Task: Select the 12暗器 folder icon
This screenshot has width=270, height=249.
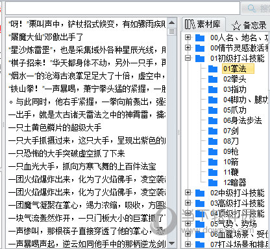Action: (x=213, y=182)
